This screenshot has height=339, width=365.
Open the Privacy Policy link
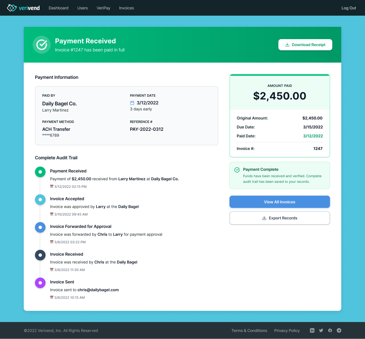tap(287, 330)
